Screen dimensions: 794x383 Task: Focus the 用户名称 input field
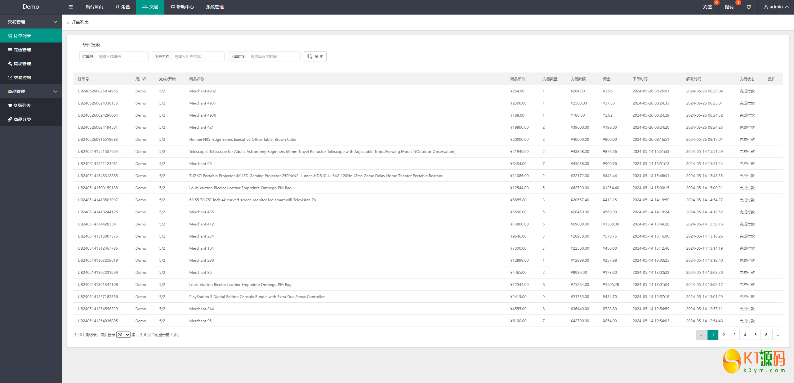tap(198, 56)
